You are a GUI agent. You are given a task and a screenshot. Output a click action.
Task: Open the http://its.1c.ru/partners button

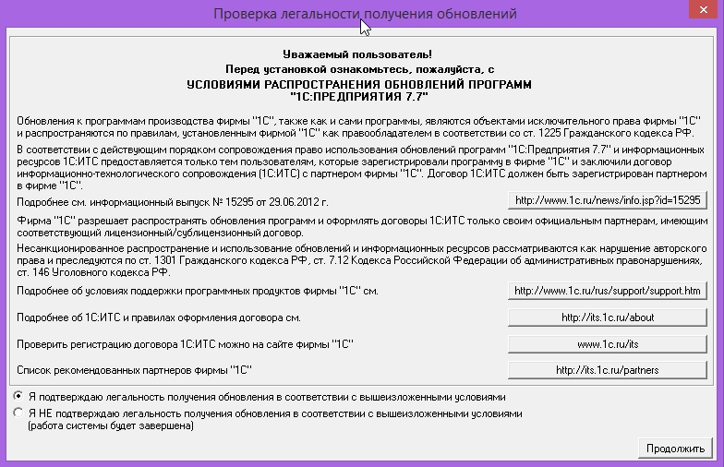point(608,370)
